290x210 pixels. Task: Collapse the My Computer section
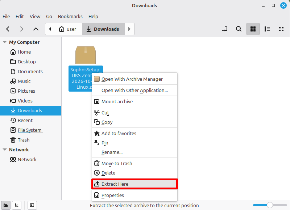coord(5,42)
